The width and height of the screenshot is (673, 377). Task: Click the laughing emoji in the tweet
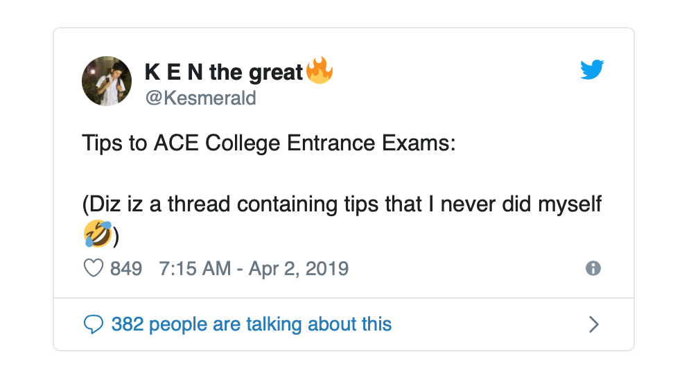[x=98, y=234]
